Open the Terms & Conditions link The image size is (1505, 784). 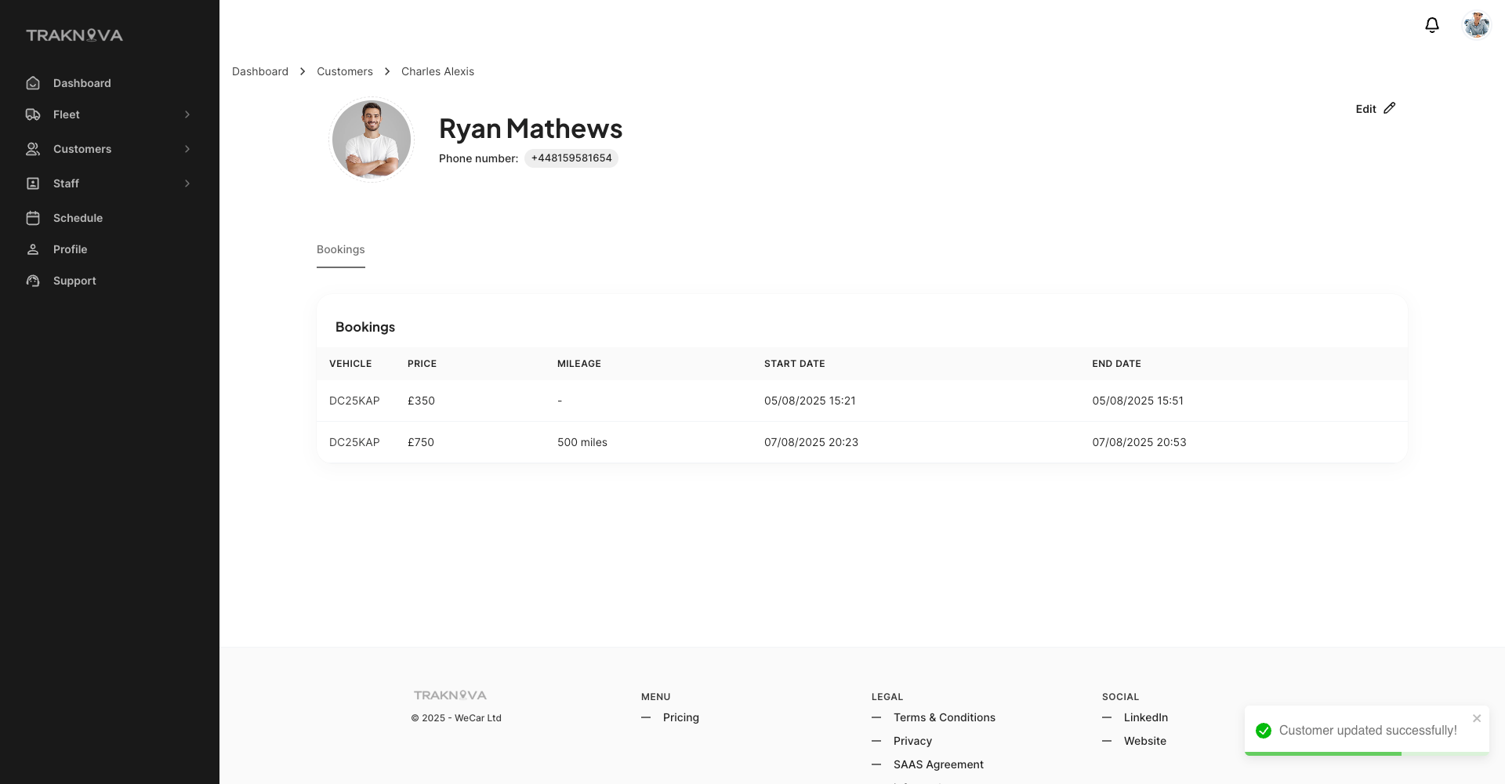pyautogui.click(x=944, y=717)
